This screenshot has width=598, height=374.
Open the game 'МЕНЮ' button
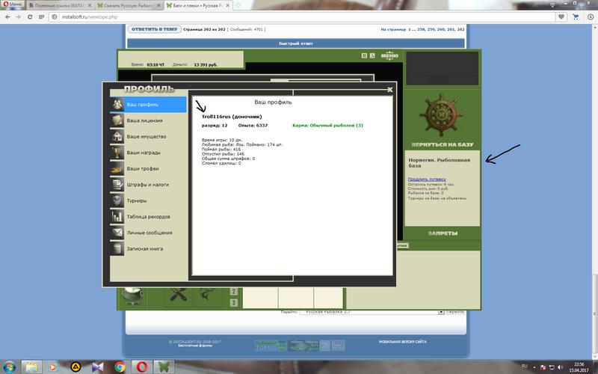389,55
